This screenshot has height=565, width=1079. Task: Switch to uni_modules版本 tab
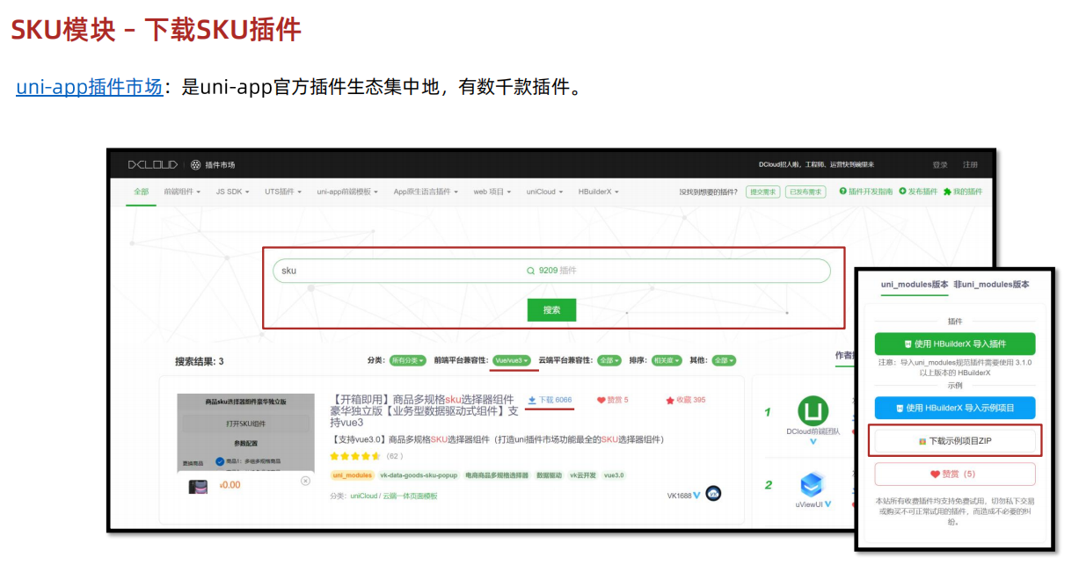915,285
